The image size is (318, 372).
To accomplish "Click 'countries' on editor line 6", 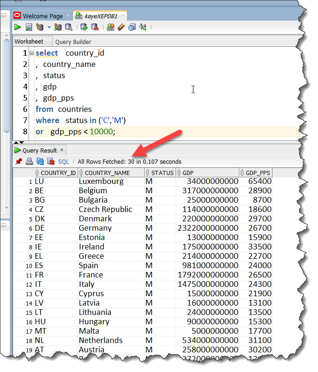I will coord(75,109).
